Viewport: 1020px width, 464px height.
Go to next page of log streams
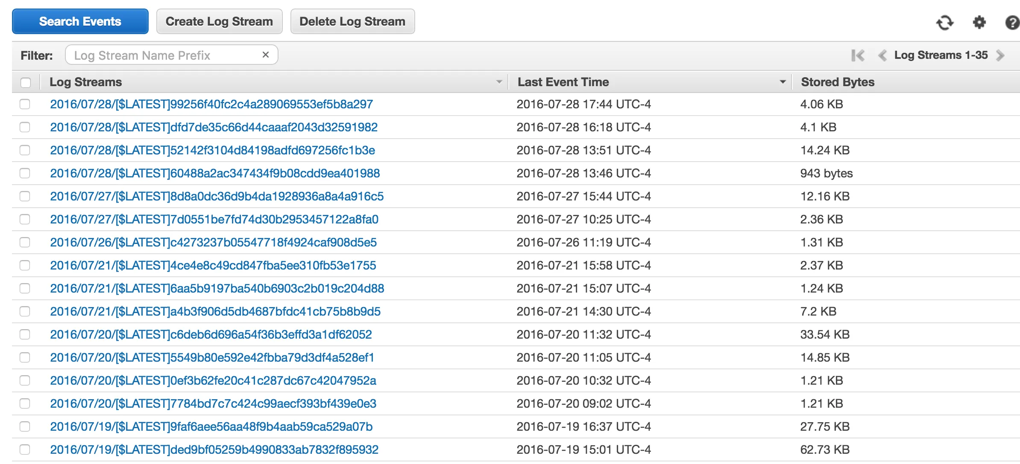pyautogui.click(x=1000, y=55)
